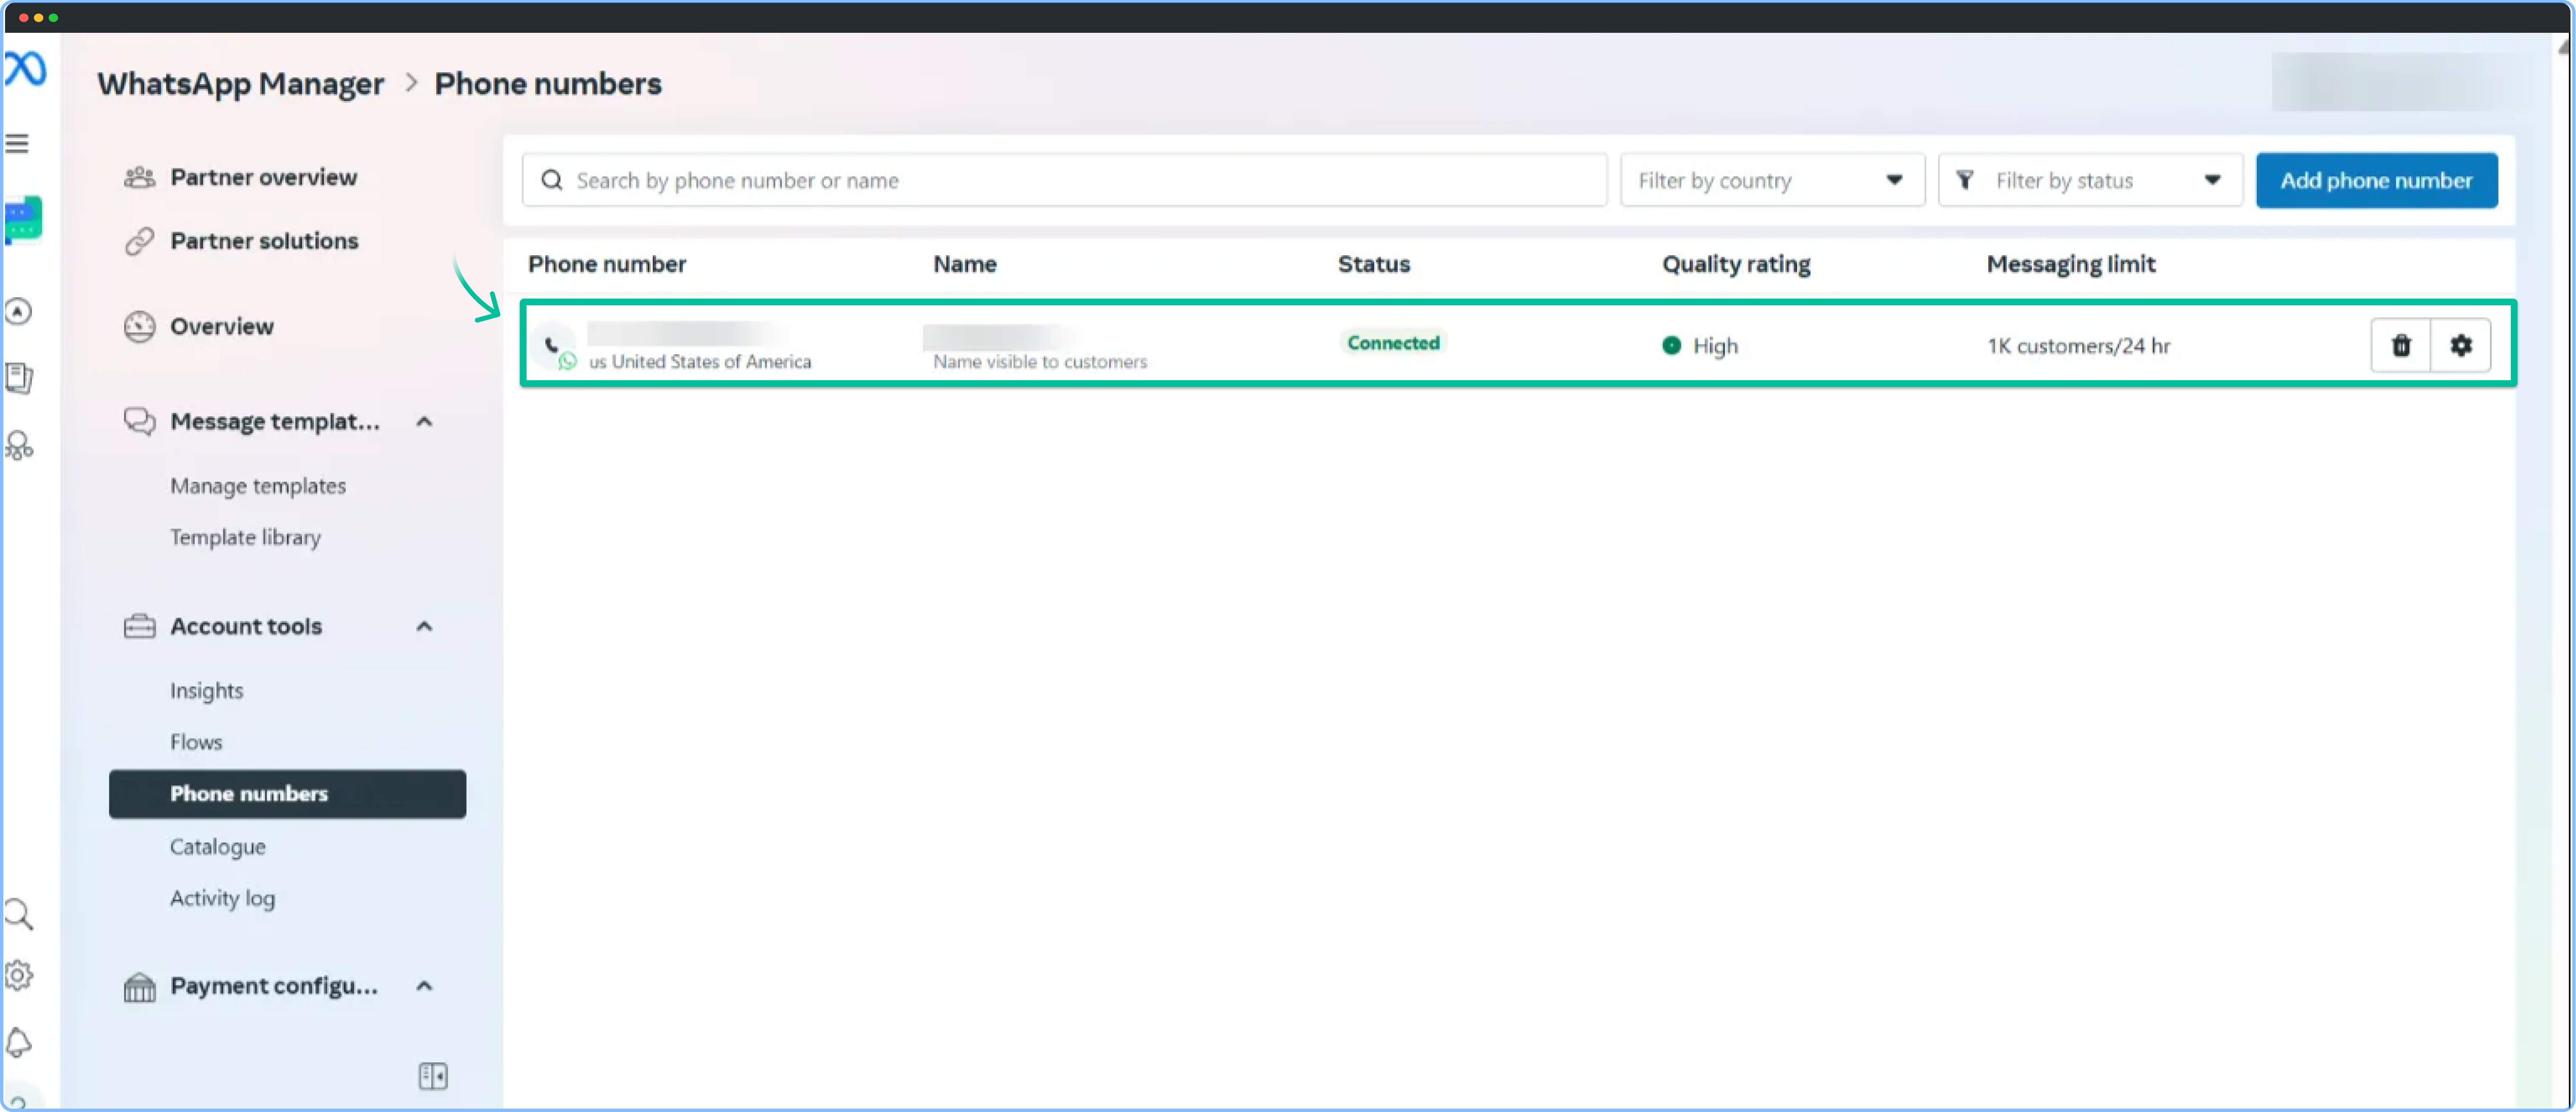
Task: Select Phone numbers in the sidebar
Action: [248, 793]
